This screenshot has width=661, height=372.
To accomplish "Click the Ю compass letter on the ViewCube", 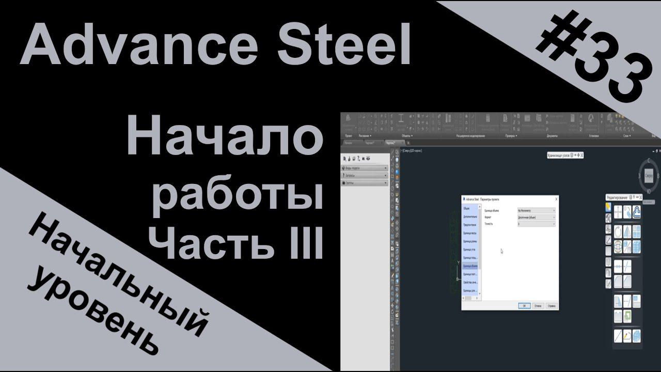I will 649,191.
